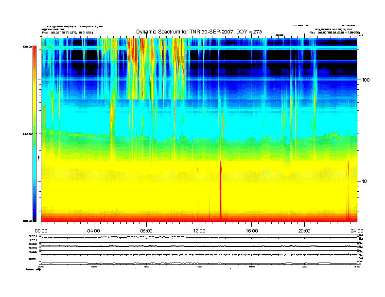
Task: Click the -155.00 colorbar minimum value
Action: tap(27, 221)
